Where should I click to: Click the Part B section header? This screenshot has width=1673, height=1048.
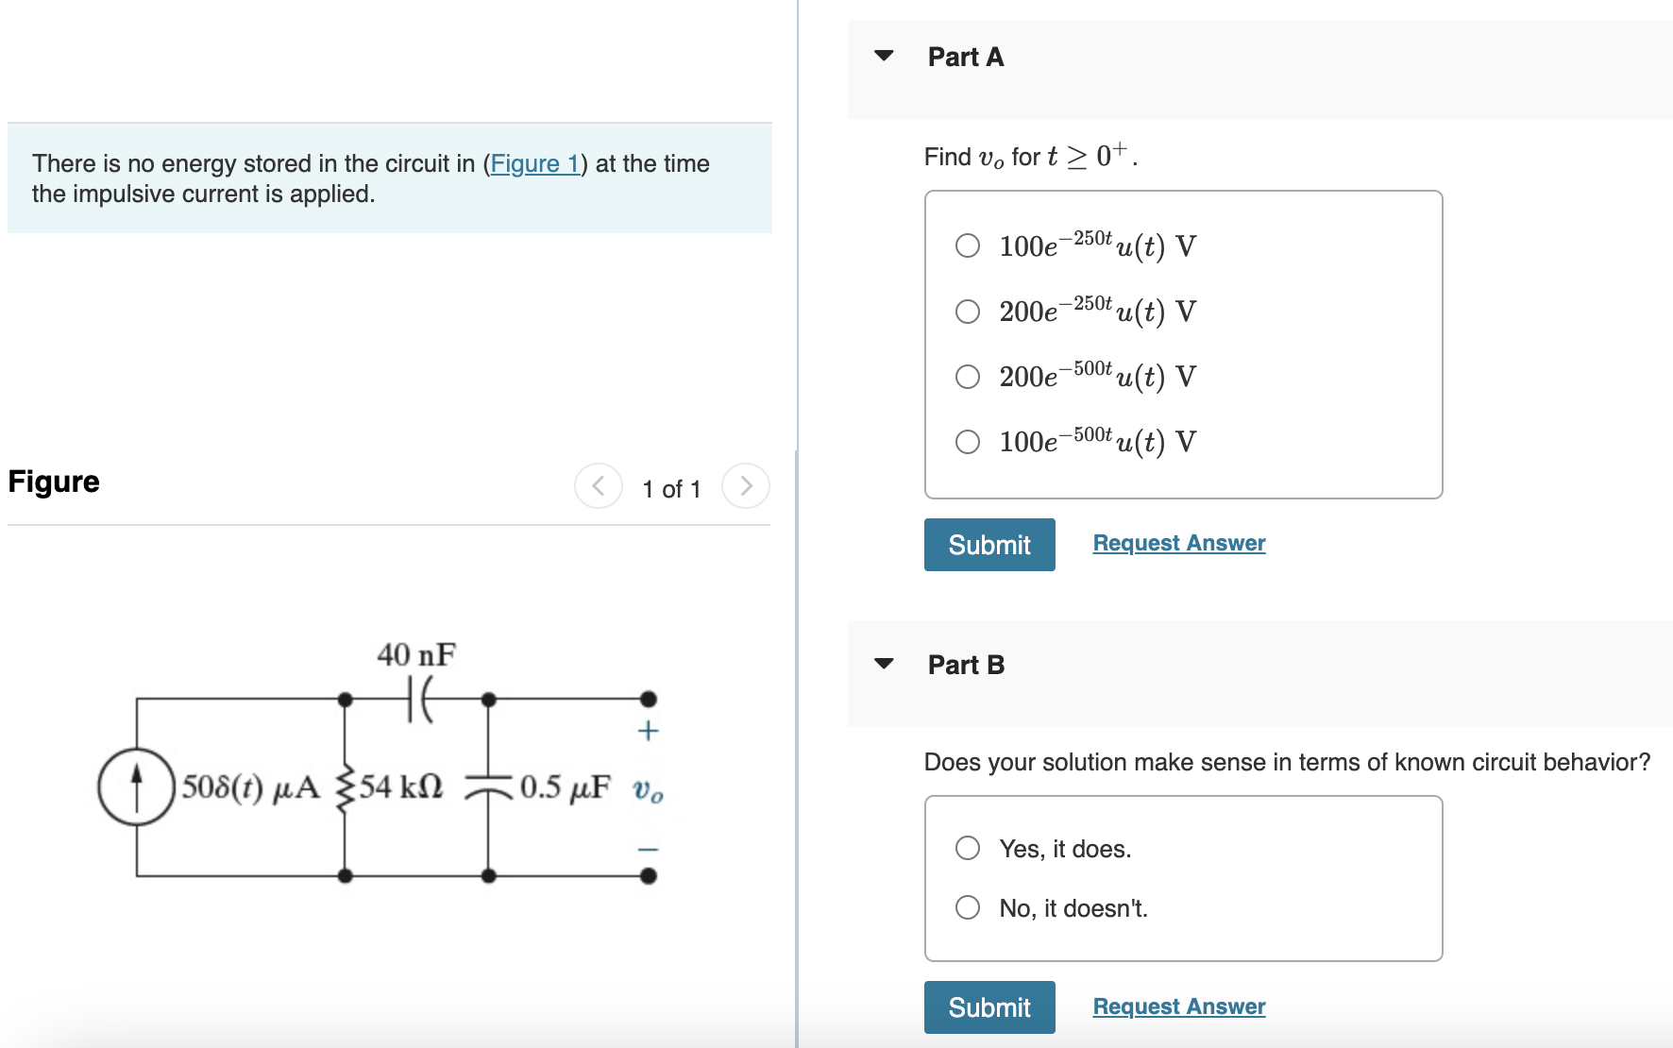(965, 664)
